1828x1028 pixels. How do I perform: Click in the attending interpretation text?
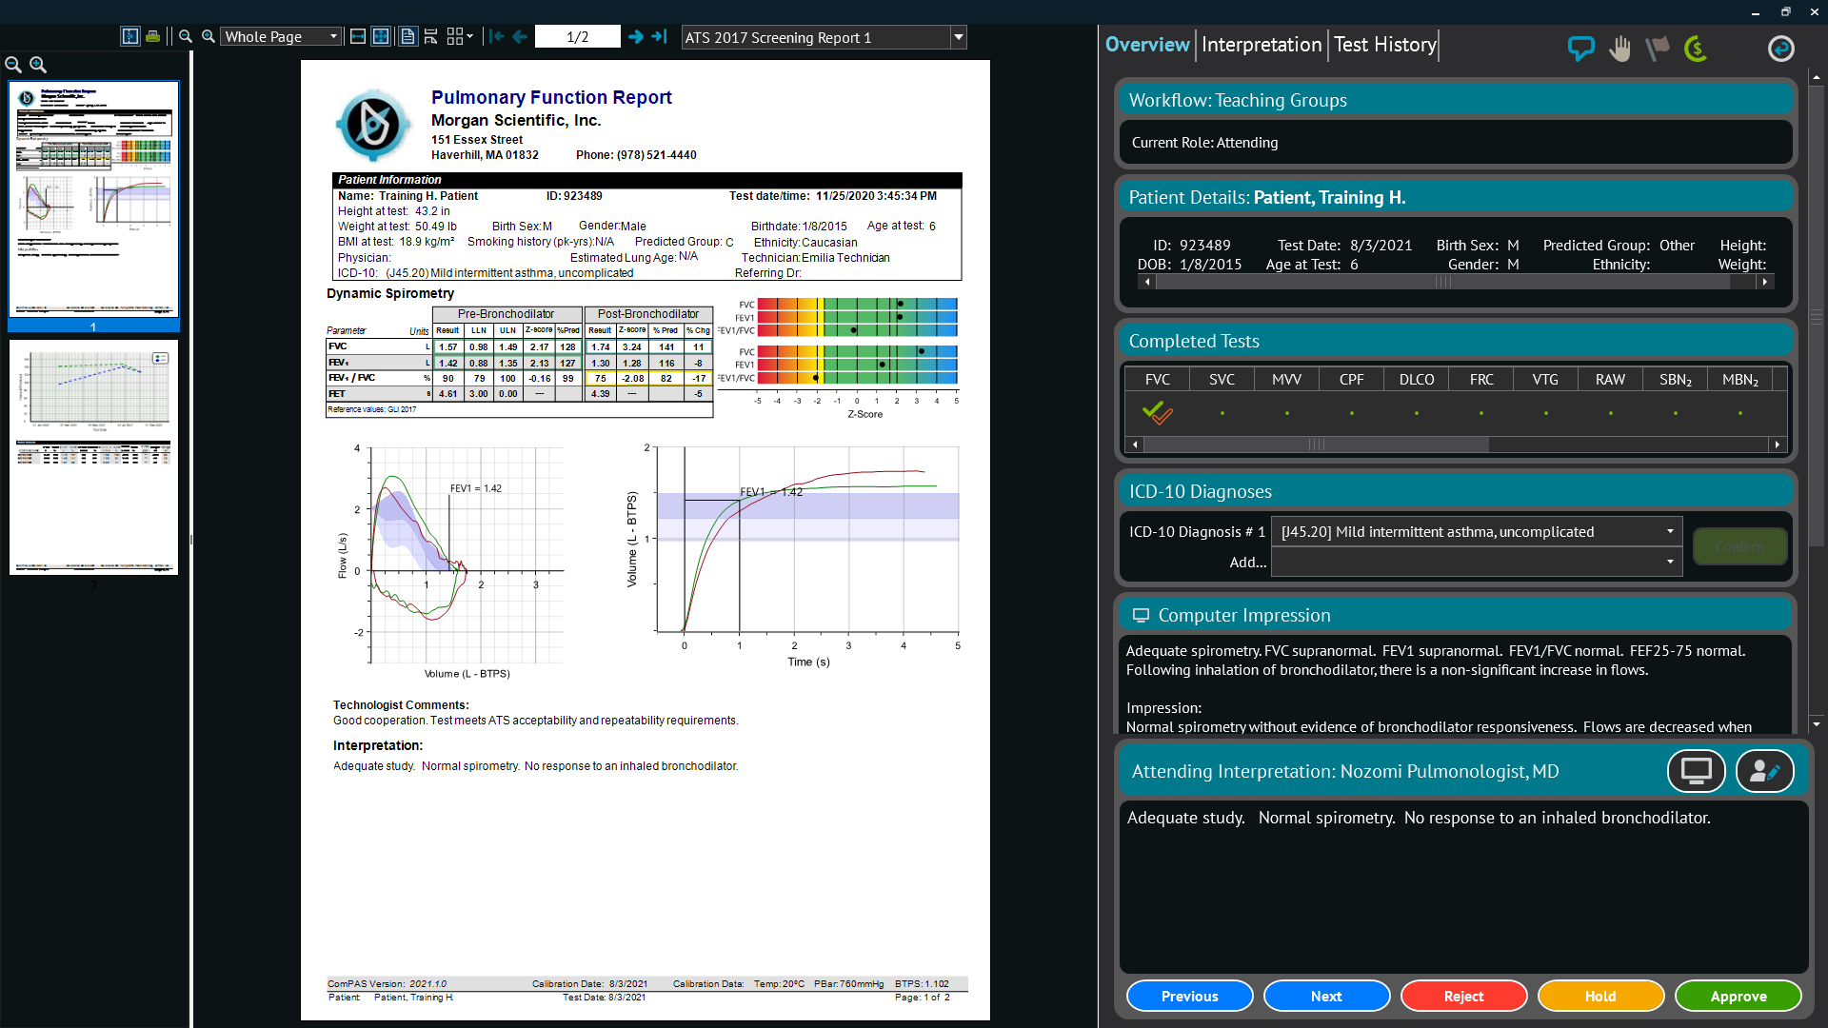point(1463,885)
